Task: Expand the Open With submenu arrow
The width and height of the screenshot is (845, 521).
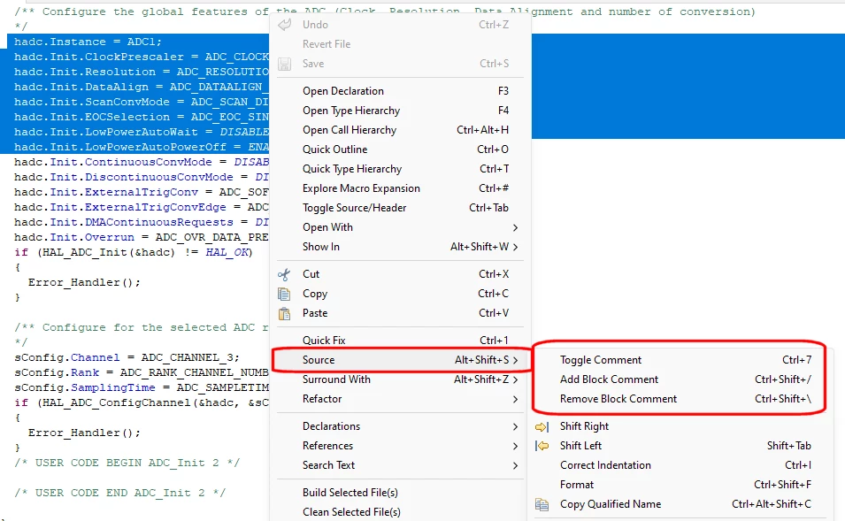Action: [x=515, y=227]
